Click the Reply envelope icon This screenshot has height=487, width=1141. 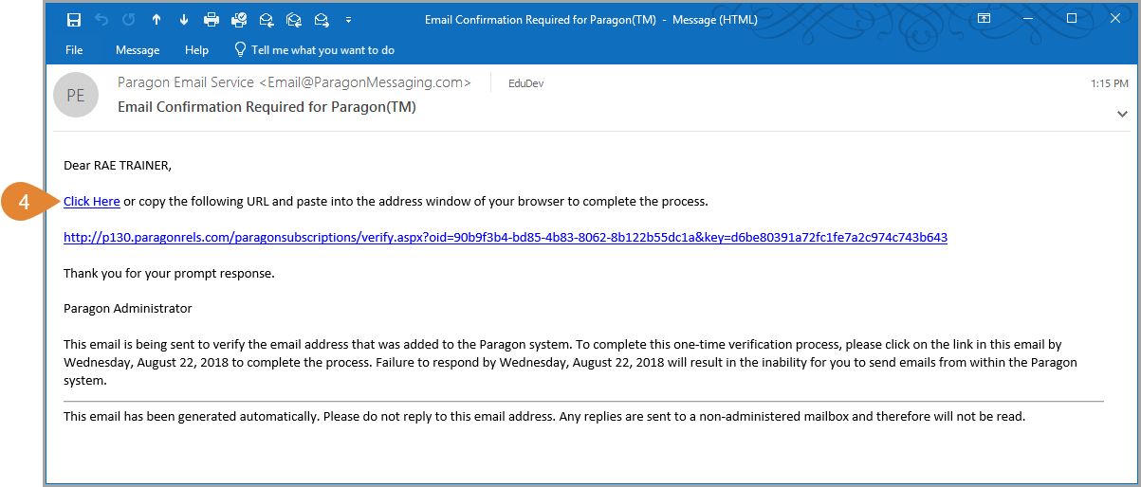pos(267,19)
